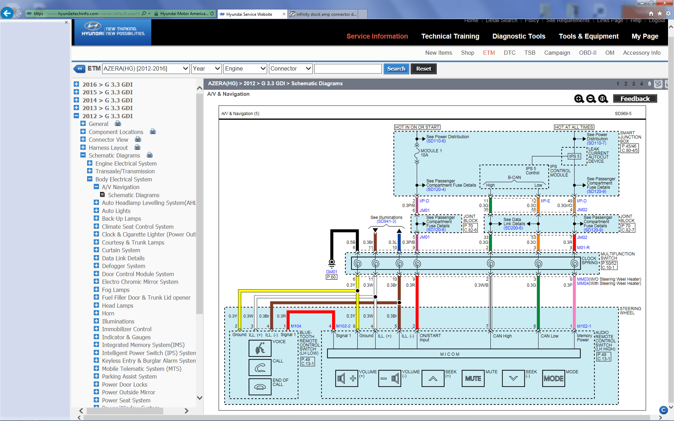Click the ETM search text field

click(348, 69)
